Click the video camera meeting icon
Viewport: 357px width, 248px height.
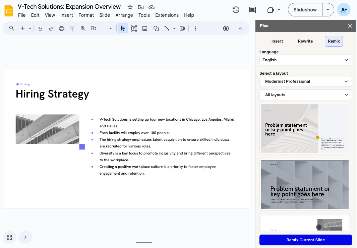point(271,10)
